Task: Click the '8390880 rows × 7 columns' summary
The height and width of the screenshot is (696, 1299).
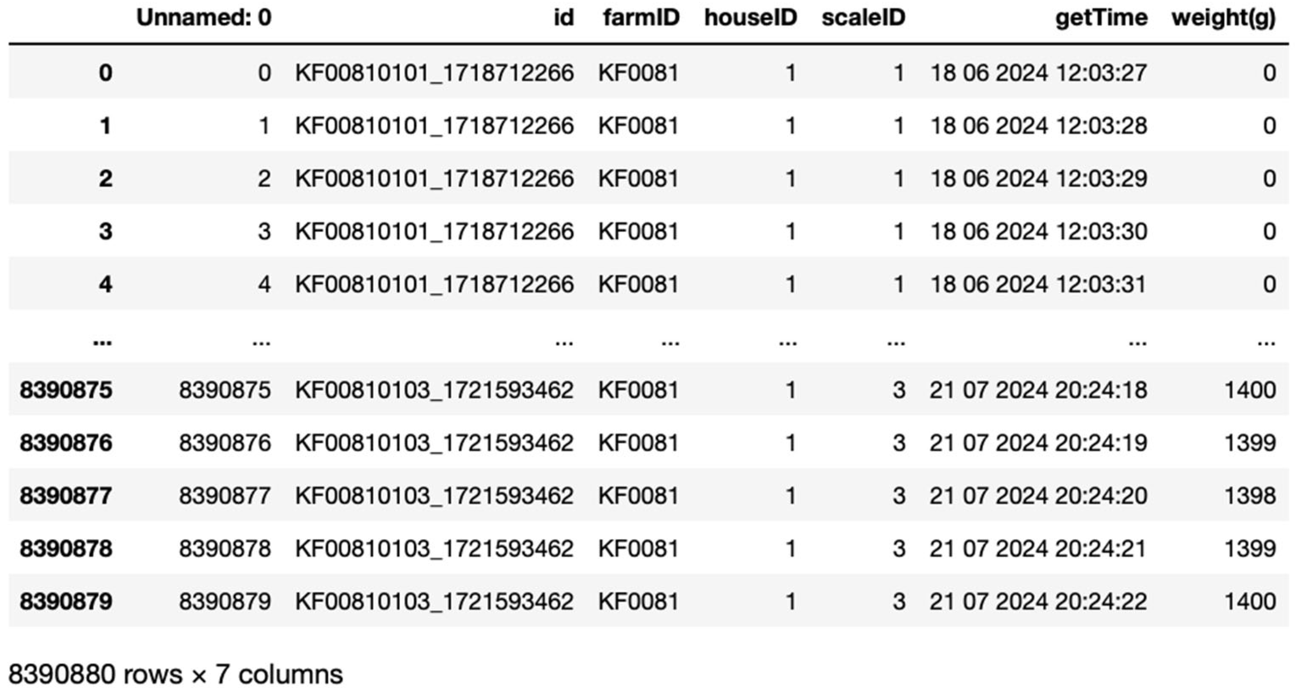Action: 176,674
